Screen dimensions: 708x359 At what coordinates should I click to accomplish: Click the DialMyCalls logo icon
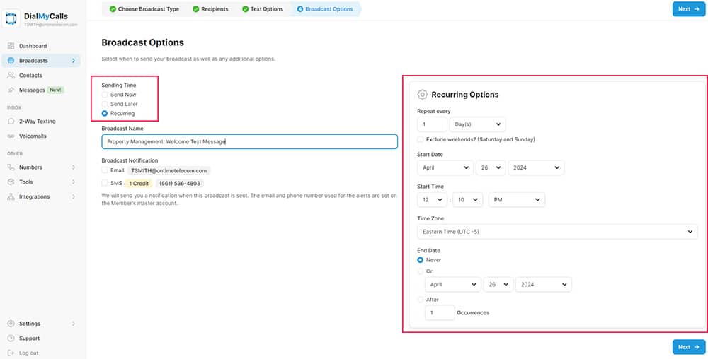(x=12, y=18)
